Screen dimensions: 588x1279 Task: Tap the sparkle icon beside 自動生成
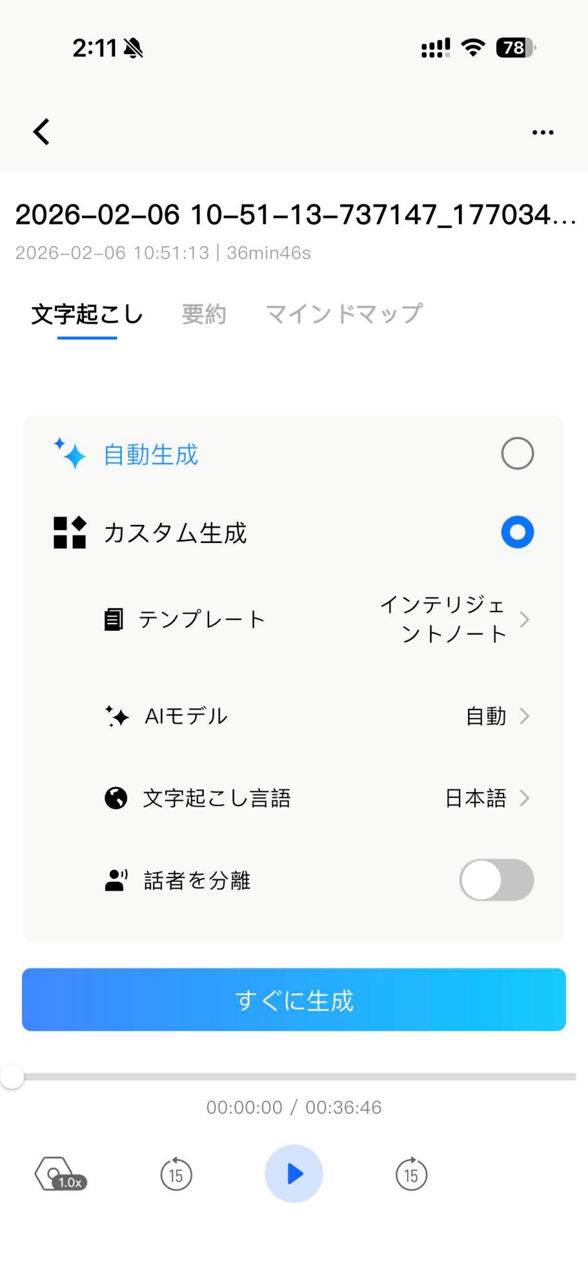click(x=70, y=454)
